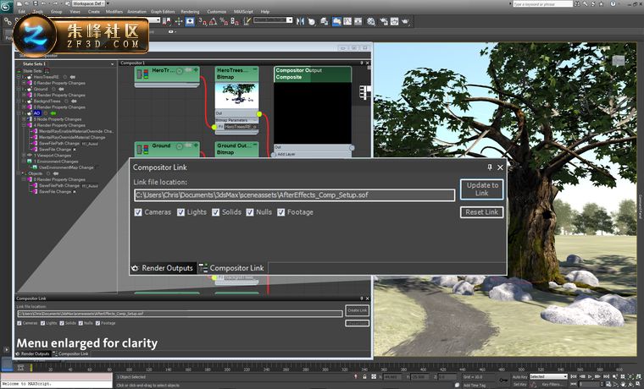
Task: Open the Graph Editors menu
Action: click(x=163, y=12)
